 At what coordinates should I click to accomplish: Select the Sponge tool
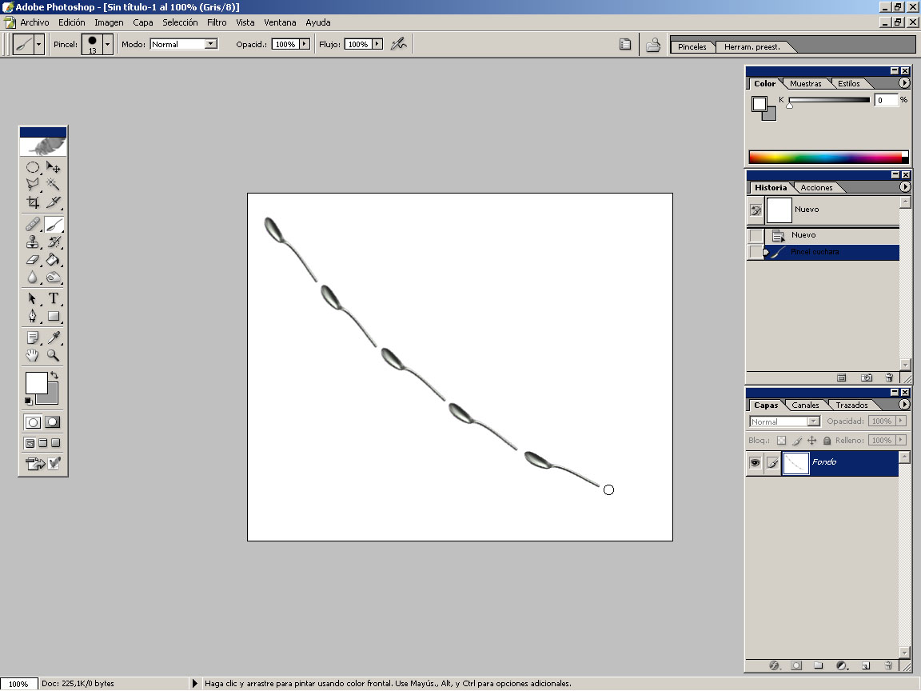coord(54,278)
